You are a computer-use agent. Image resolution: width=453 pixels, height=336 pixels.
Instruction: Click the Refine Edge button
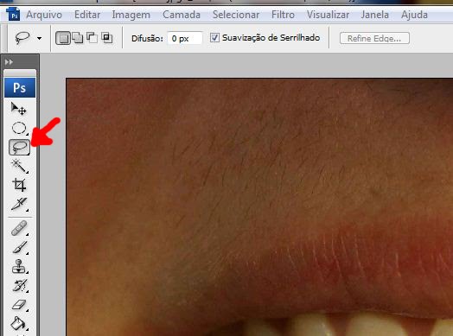point(374,38)
